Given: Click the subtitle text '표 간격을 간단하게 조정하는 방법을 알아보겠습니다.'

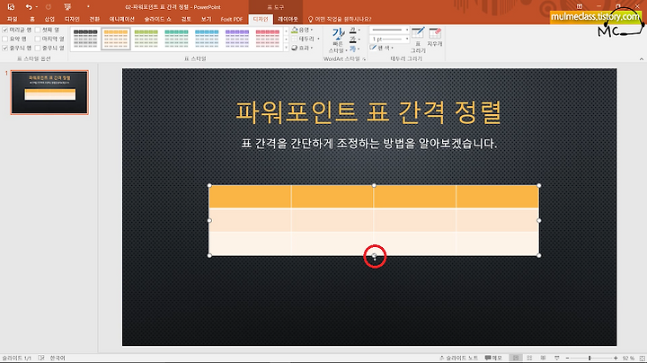Looking at the screenshot, I should coord(369,144).
